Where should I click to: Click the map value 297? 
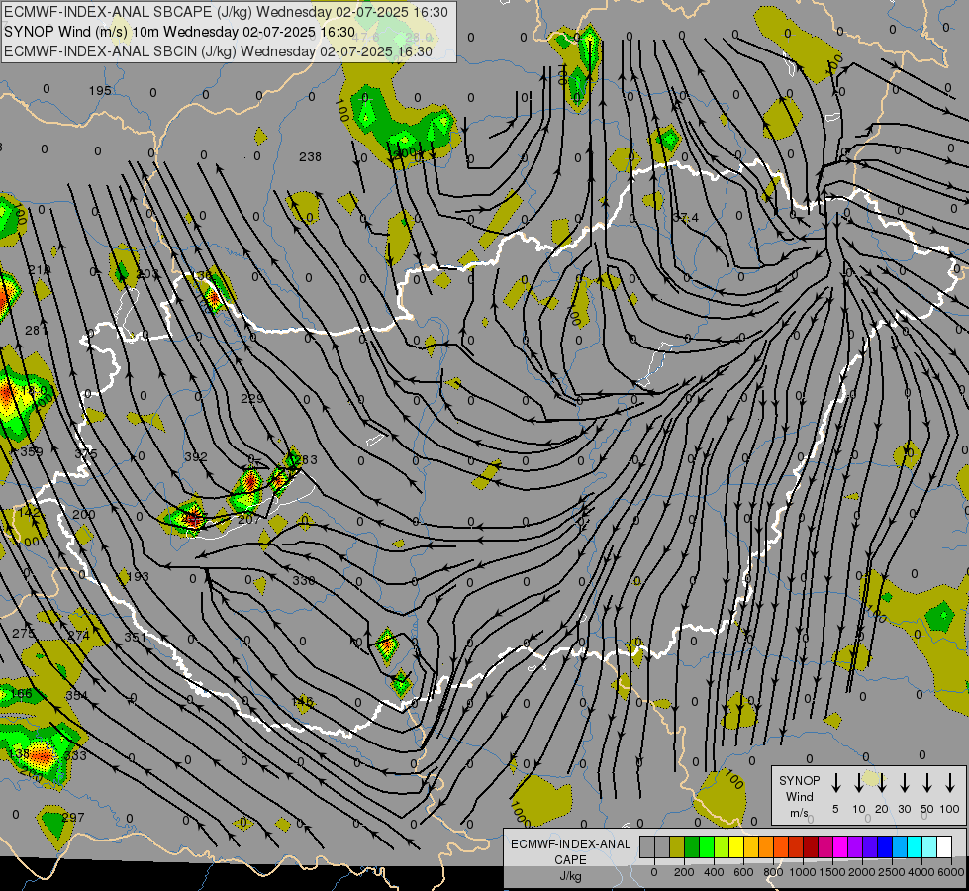(73, 817)
